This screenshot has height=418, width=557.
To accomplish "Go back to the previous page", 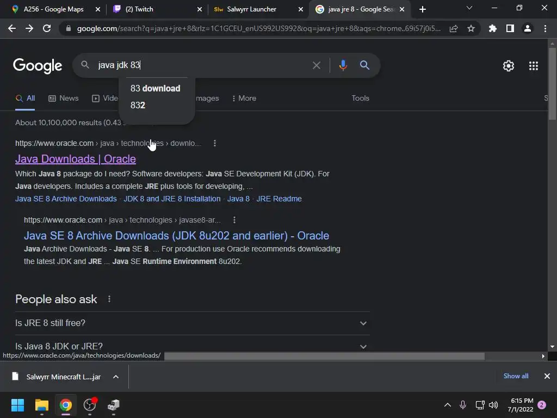I will [12, 28].
